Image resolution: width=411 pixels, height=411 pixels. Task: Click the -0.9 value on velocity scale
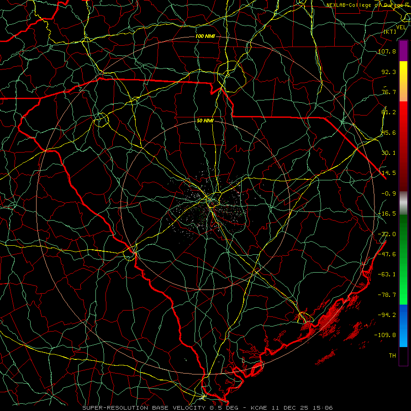coord(389,194)
